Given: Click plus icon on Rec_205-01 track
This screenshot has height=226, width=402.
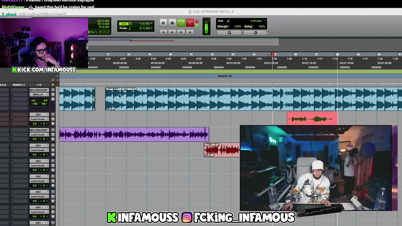Looking at the screenshot, I should 53,154.
